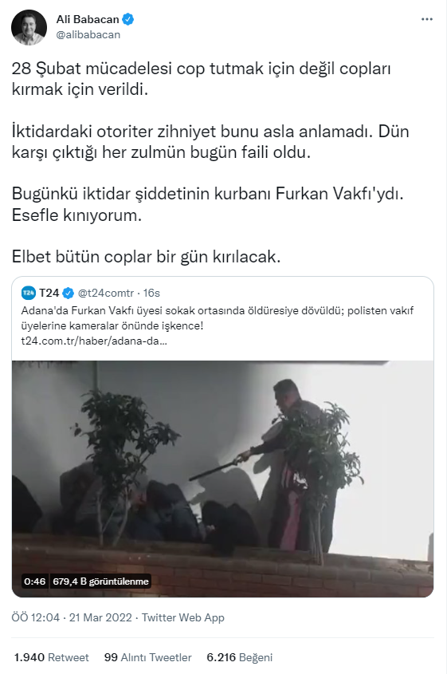Image resolution: width=447 pixels, height=674 pixels.
Task: Open the @t24comtr handle in quoted tweet
Action: [106, 294]
